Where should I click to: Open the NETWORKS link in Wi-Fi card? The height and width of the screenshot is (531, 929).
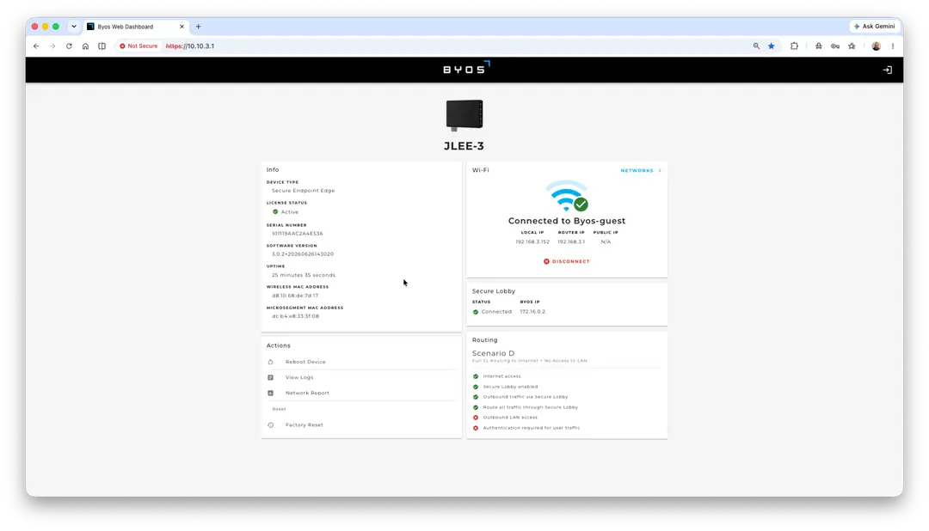(637, 170)
